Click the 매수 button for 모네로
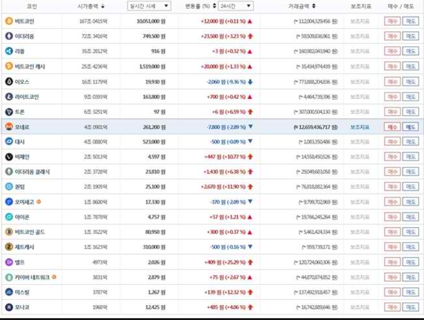 [392, 127]
